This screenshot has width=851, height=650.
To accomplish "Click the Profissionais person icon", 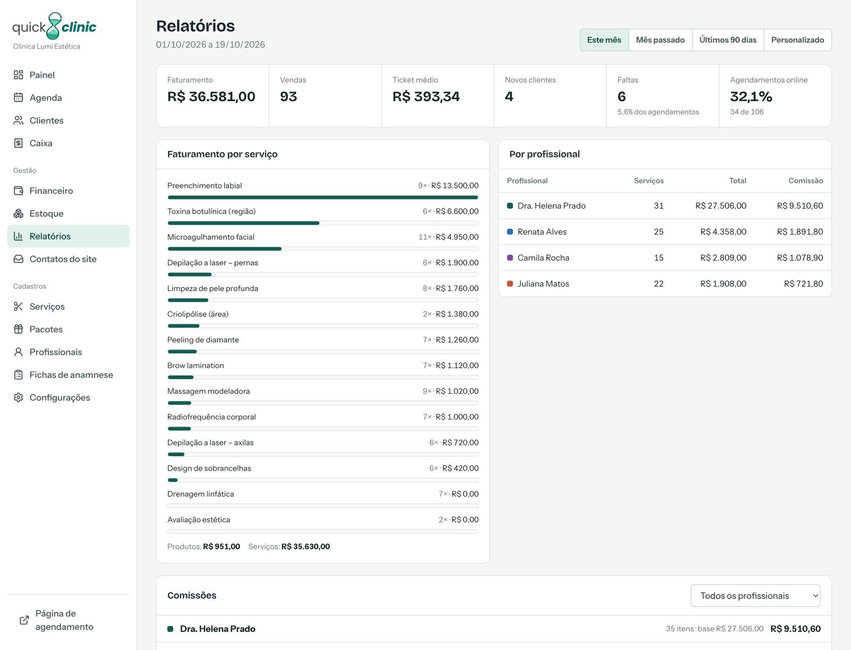I will click(18, 352).
